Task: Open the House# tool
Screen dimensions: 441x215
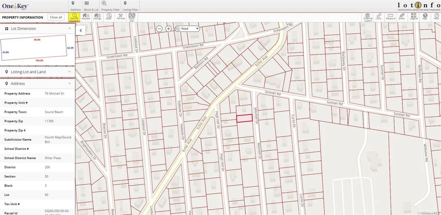Action: click(86, 17)
